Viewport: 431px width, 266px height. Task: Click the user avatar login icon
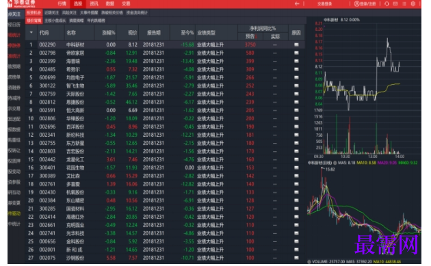pyautogui.click(x=357, y=3)
